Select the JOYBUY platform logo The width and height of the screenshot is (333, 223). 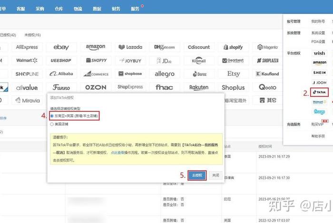(x=130, y=61)
